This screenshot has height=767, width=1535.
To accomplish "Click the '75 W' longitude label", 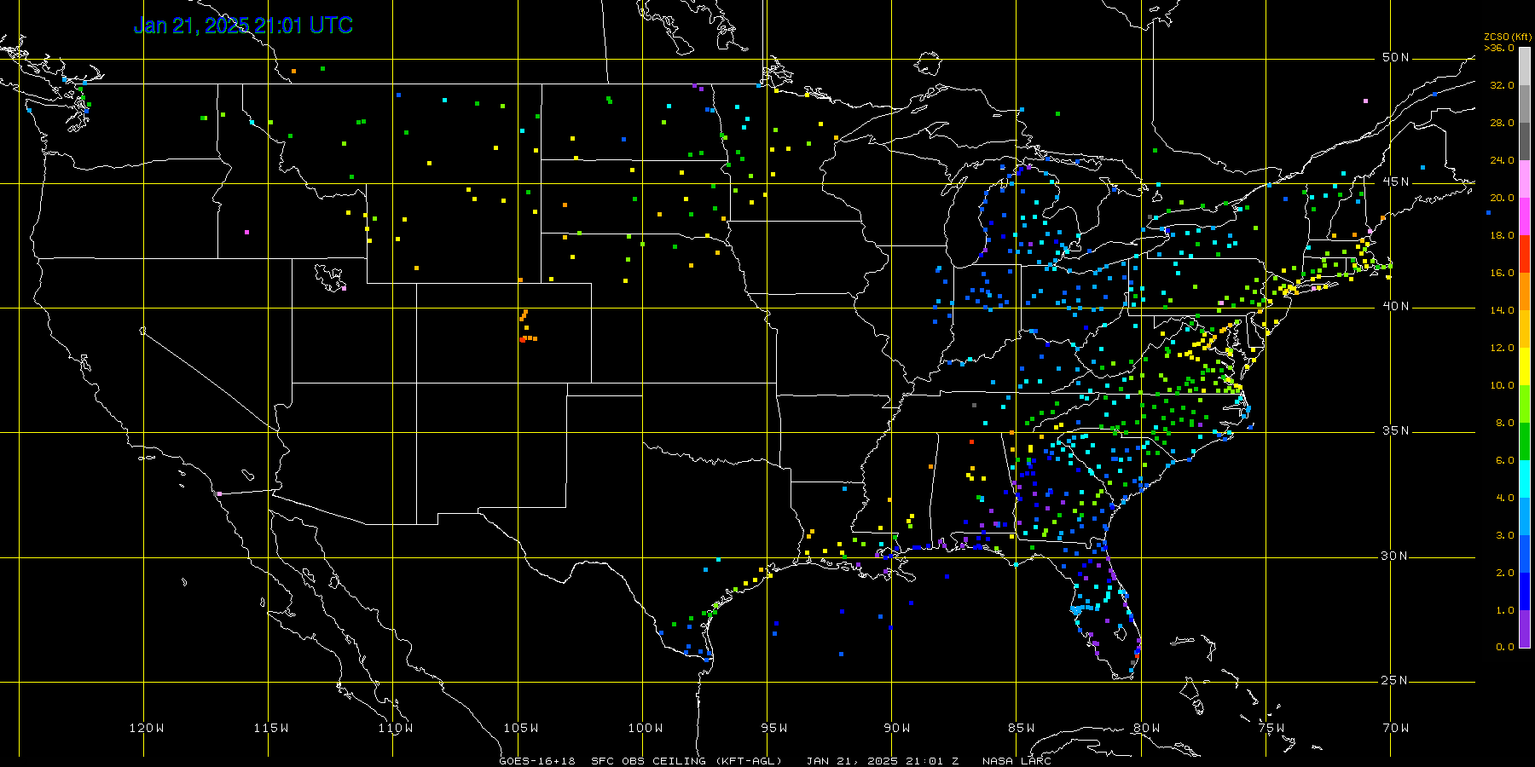I will tap(1271, 728).
